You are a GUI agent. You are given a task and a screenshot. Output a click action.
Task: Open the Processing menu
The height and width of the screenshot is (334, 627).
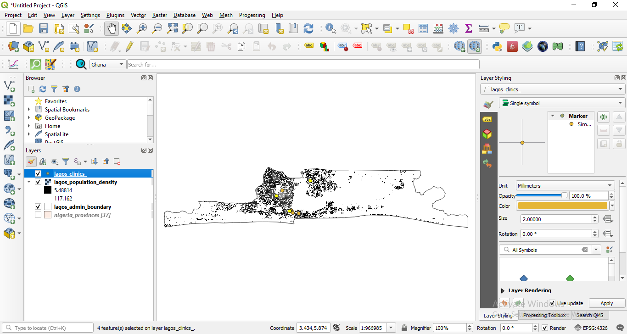pos(252,15)
